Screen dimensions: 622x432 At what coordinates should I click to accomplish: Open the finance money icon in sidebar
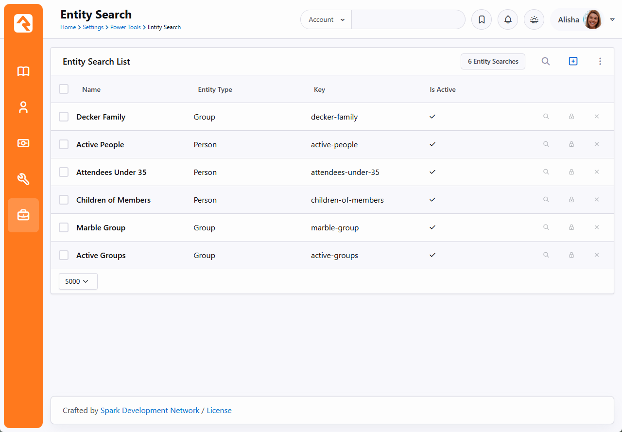coord(23,143)
